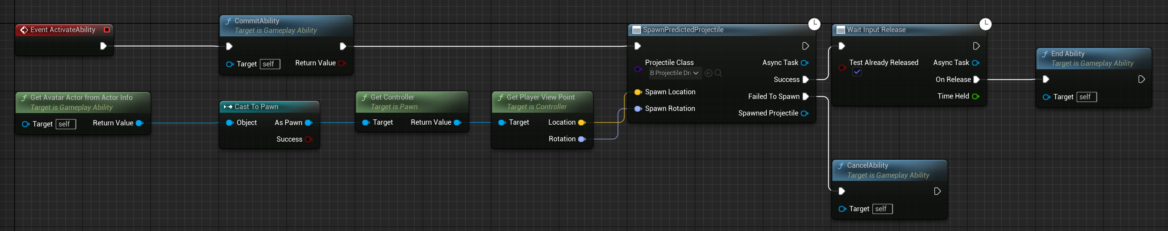The width and height of the screenshot is (1168, 231).
Task: Click the self field on End Ability Target
Action: point(1087,97)
